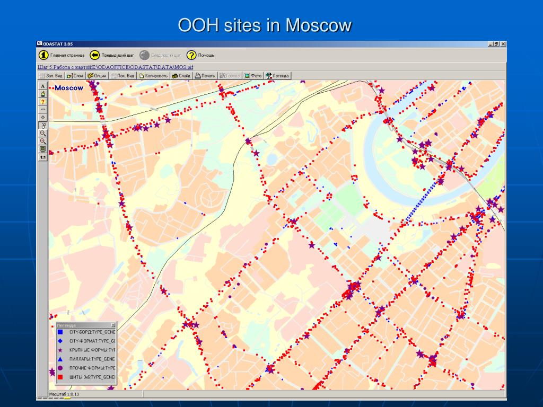
Task: Maximize the ODASTAT window
Action: 496,44
